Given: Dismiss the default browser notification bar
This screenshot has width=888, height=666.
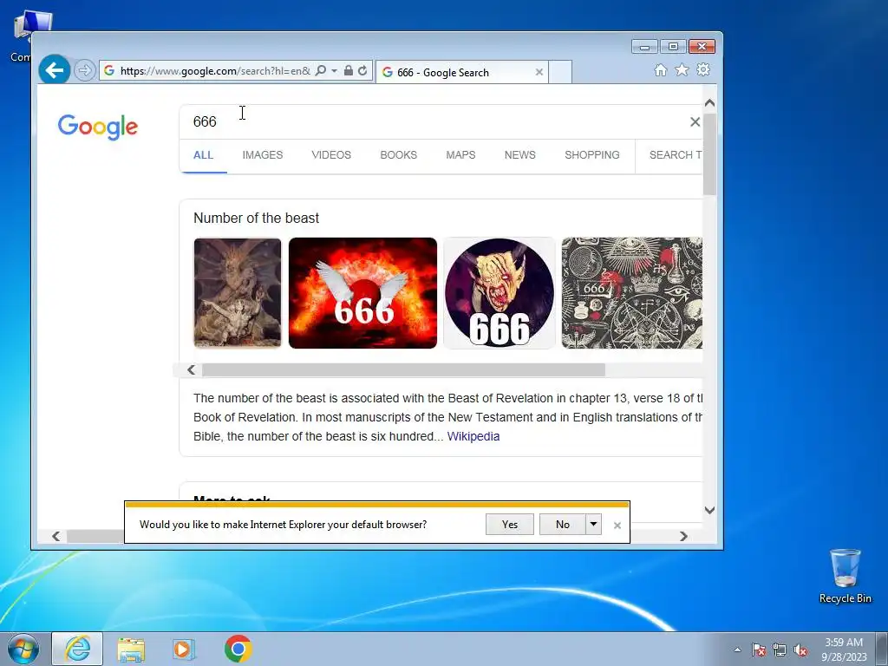Looking at the screenshot, I should tap(617, 526).
